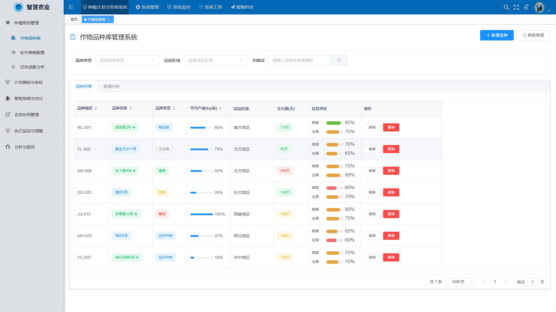This screenshot has height=312, width=556.
Task: Switch to the 数据分析 tab
Action: [111, 86]
